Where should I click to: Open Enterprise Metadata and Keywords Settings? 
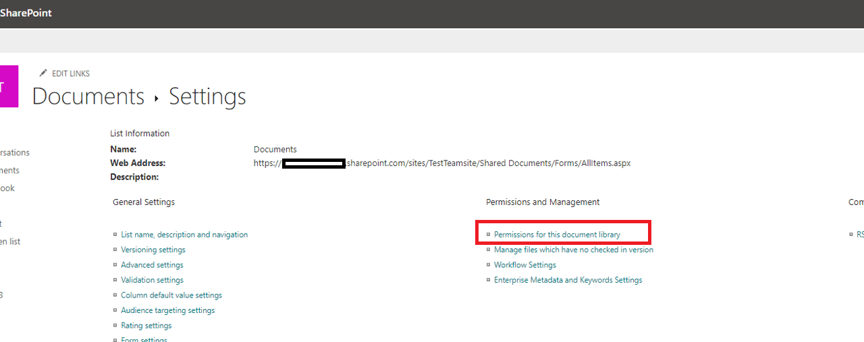point(568,280)
